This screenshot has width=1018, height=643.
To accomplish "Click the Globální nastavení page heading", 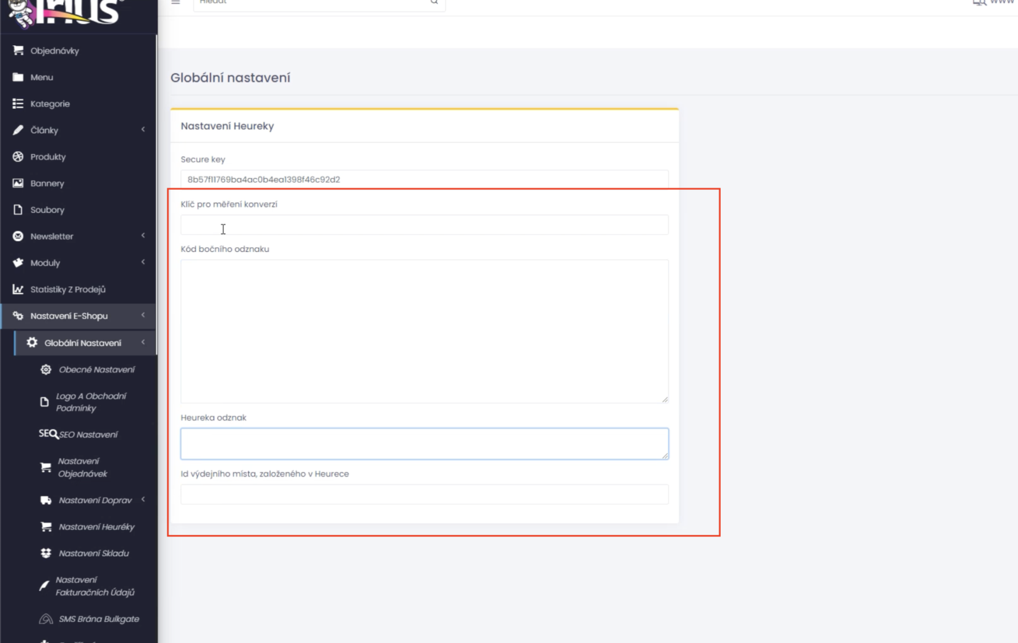I will 231,77.
